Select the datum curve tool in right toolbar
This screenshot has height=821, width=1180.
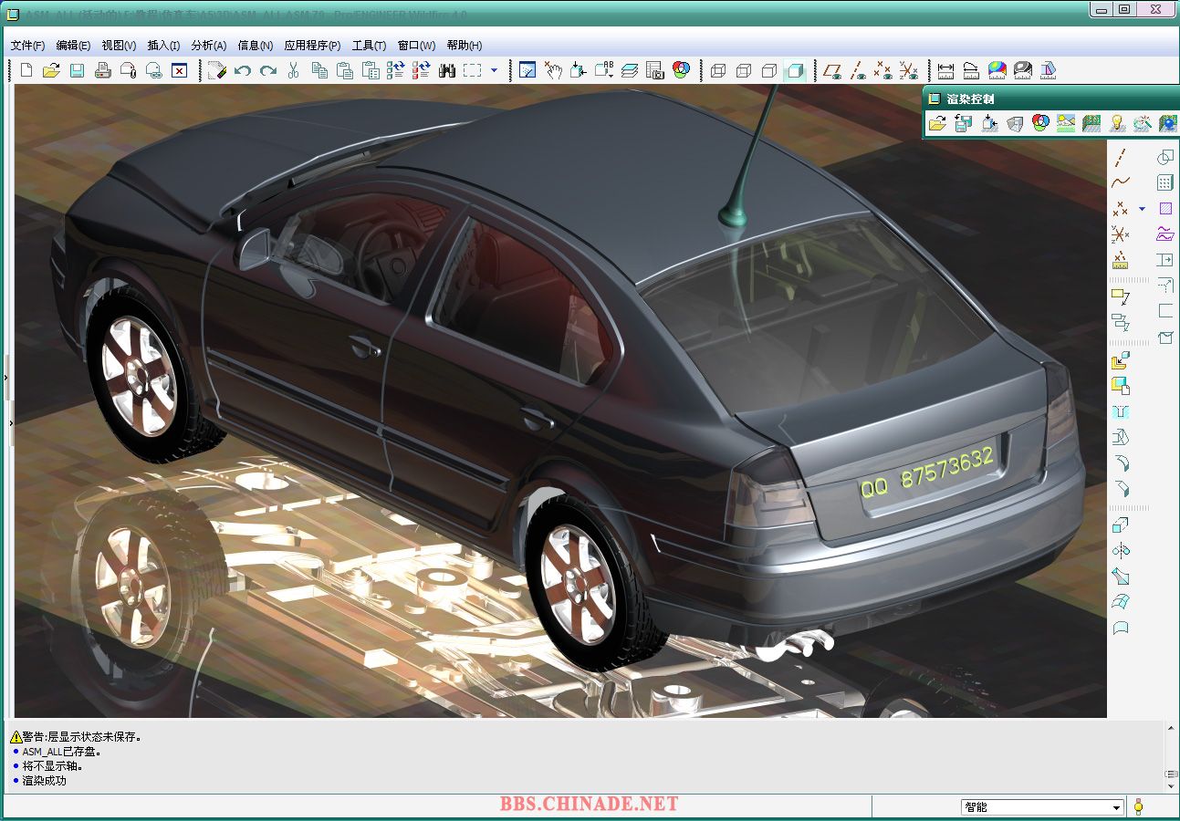[1121, 182]
